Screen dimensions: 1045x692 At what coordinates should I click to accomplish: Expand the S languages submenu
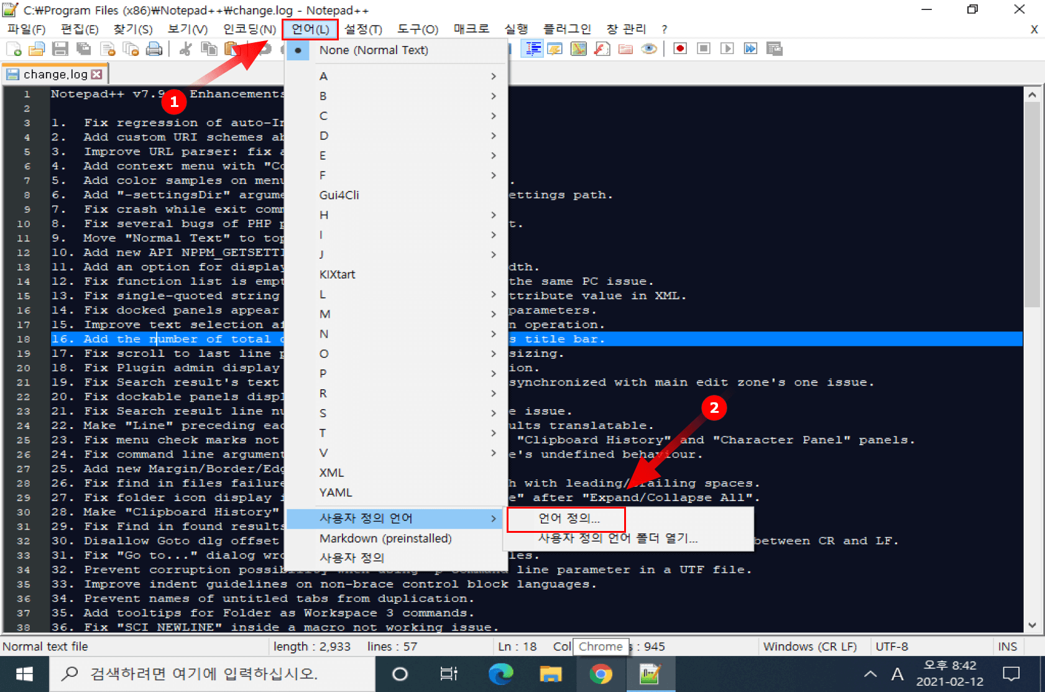[396, 413]
